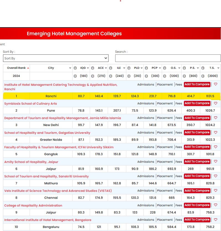Viewport: 221px width, 231px height.
Task: Click info icon beside (270) max score
Action: (x=92, y=76)
